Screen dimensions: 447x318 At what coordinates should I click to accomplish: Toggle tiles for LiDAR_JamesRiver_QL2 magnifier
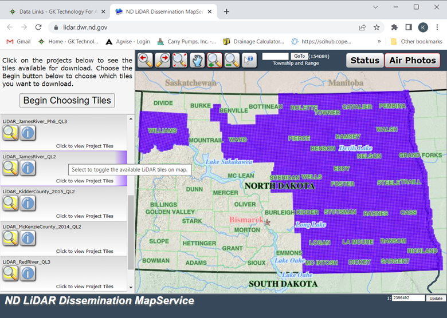10,168
